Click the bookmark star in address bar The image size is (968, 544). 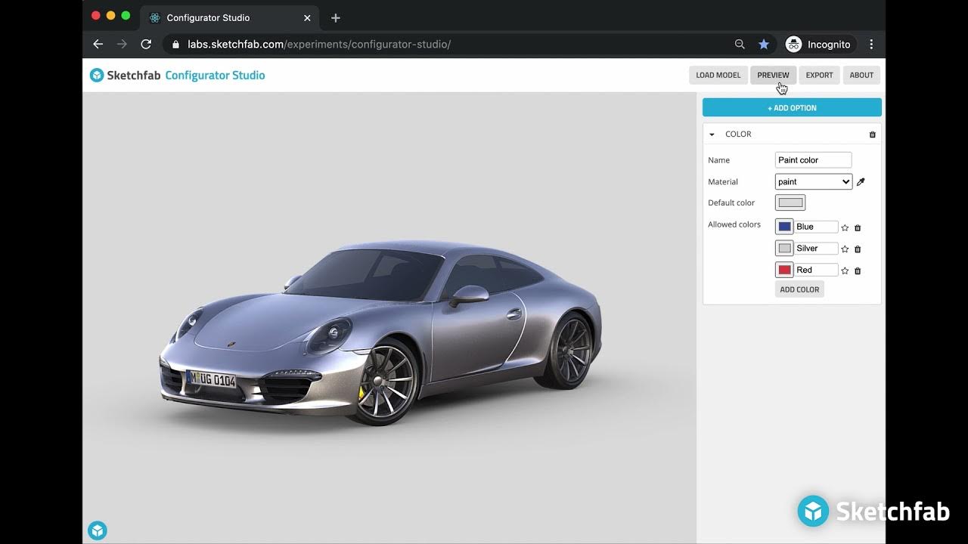pyautogui.click(x=764, y=44)
